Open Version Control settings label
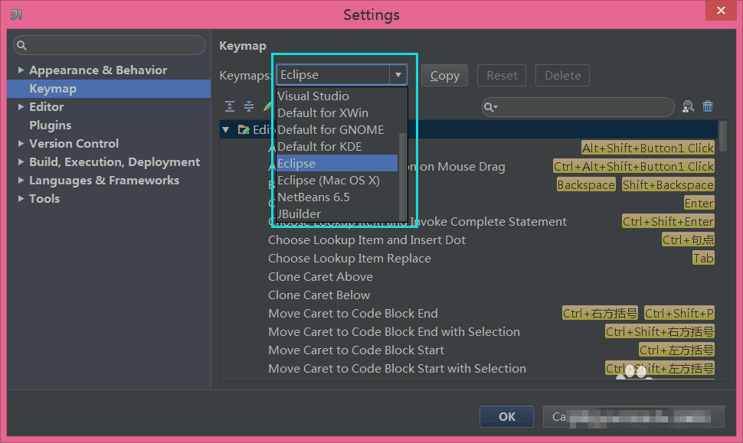 [74, 143]
